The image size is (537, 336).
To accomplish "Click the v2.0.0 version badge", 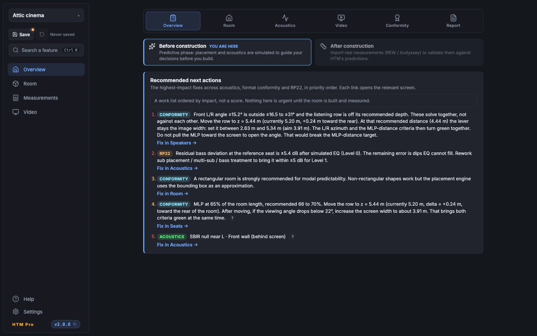I will tap(66, 324).
